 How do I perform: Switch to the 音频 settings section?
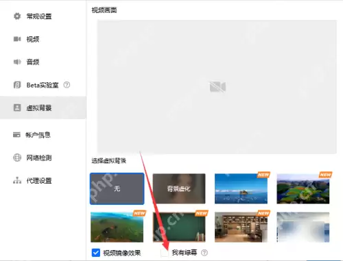click(x=43, y=62)
